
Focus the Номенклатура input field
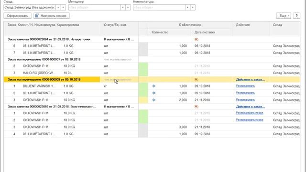coord(159,8)
